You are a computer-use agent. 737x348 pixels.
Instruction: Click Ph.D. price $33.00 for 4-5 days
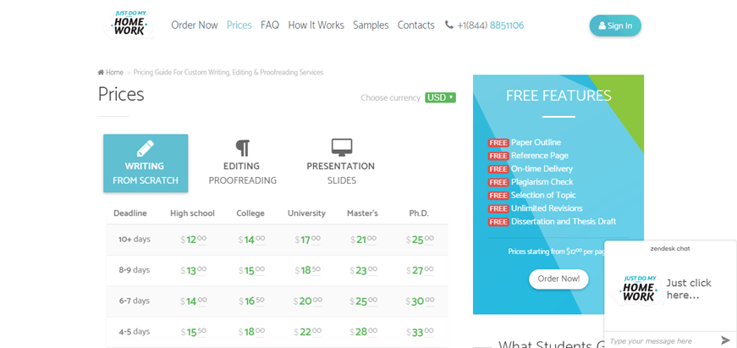tap(420, 333)
